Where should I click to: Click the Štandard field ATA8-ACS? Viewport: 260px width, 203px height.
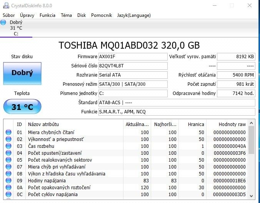[x=177, y=103]
